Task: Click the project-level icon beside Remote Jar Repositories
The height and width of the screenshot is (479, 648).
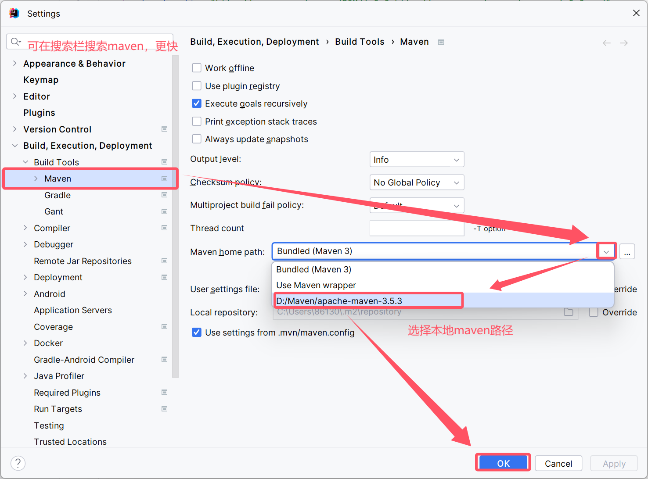Action: (165, 261)
